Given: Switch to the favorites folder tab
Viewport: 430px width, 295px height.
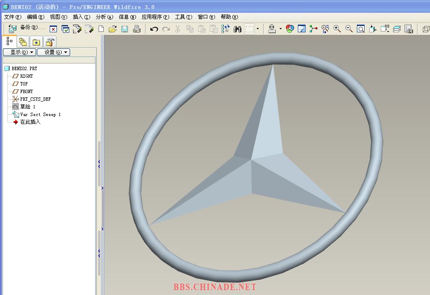Looking at the screenshot, I should 36,42.
